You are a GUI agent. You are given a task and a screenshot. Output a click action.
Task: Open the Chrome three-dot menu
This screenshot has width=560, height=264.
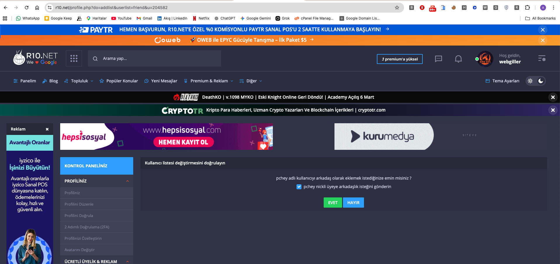tap(554, 8)
